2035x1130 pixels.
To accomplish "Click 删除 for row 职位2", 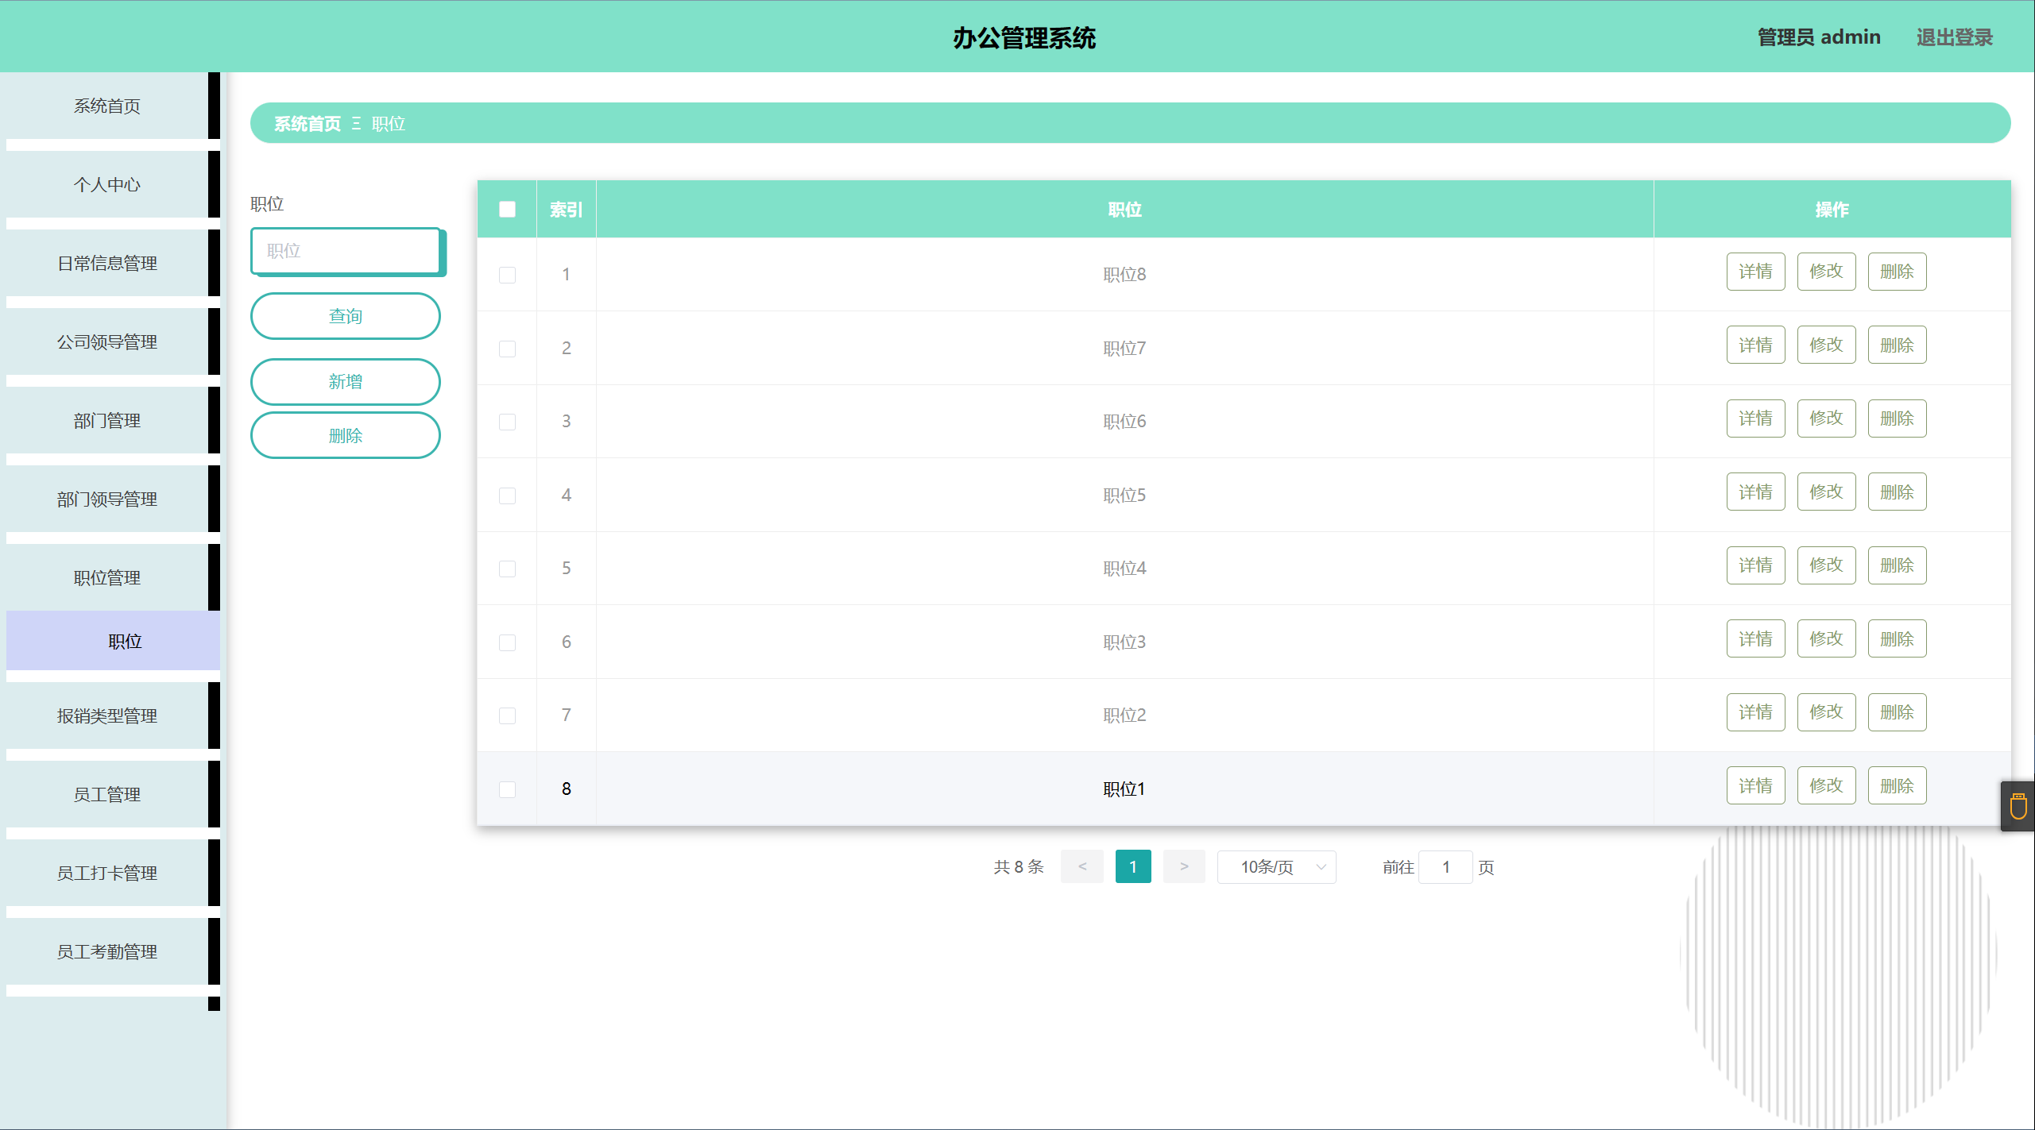I will (1897, 712).
